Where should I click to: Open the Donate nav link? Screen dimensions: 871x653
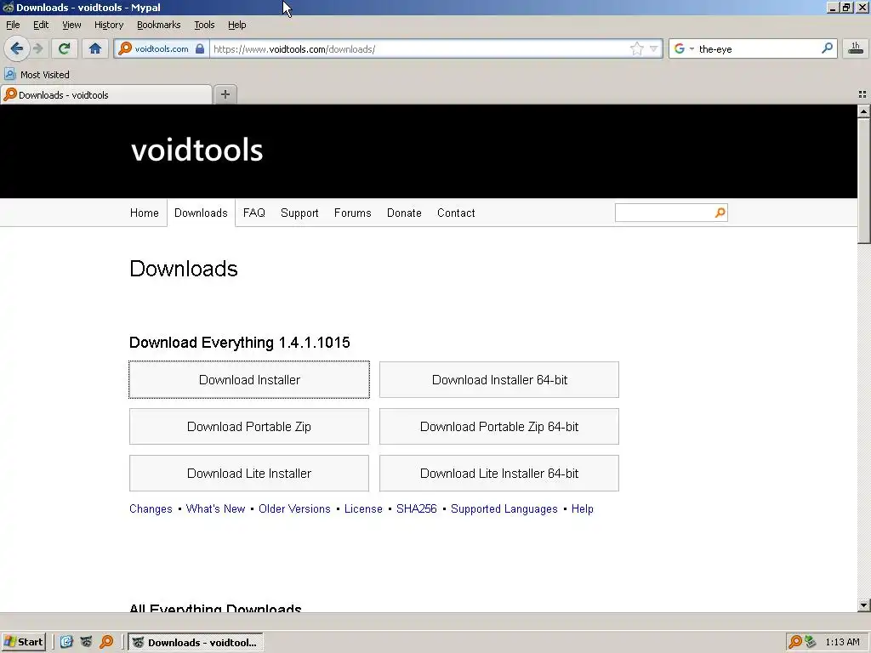[x=404, y=213]
